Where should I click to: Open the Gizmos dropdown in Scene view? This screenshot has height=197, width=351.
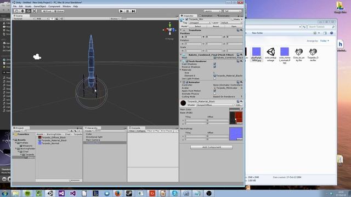115,19
